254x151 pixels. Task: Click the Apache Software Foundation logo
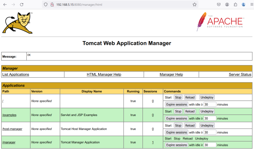pyautogui.click(x=220, y=22)
